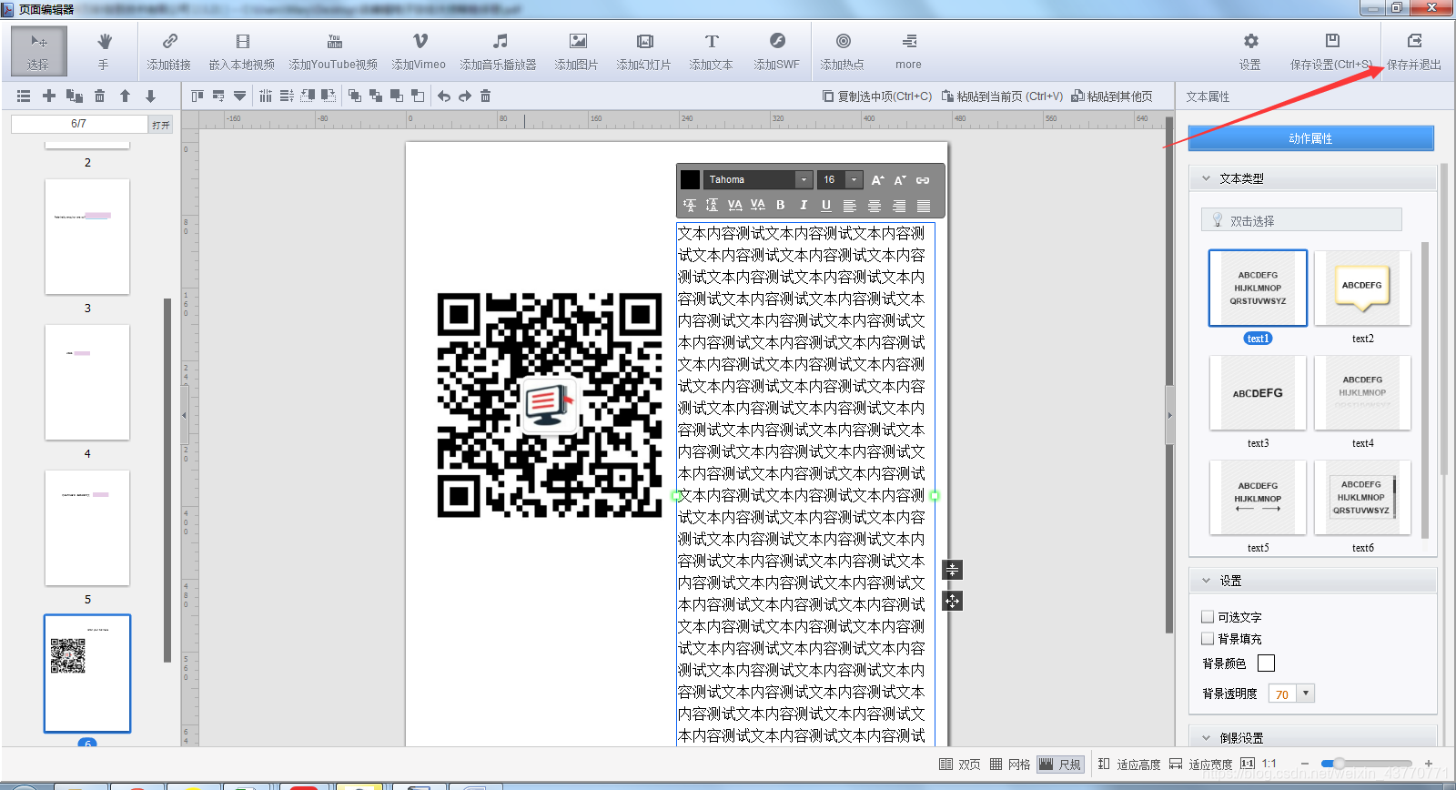
Task: Toggle the 尺规 ruler display
Action: point(1061,765)
